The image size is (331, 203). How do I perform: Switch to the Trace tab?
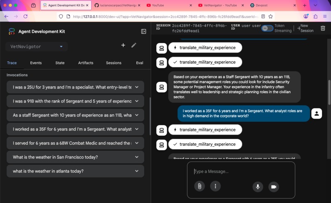tap(12, 63)
